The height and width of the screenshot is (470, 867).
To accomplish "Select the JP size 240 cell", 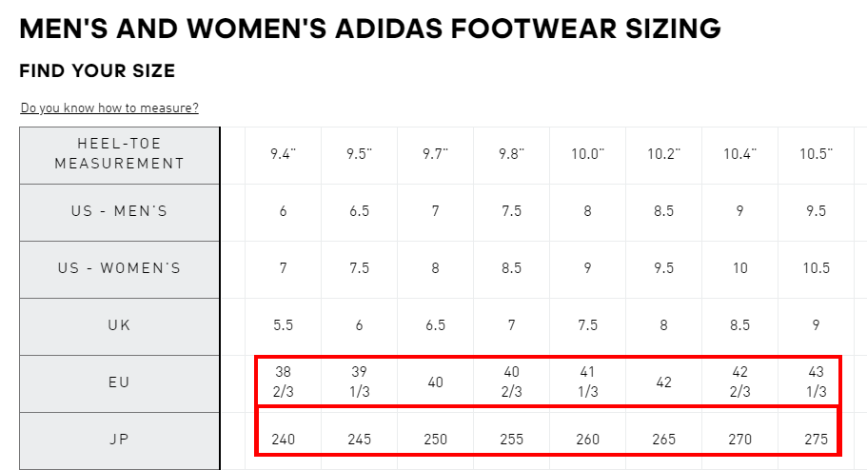I will (x=284, y=440).
